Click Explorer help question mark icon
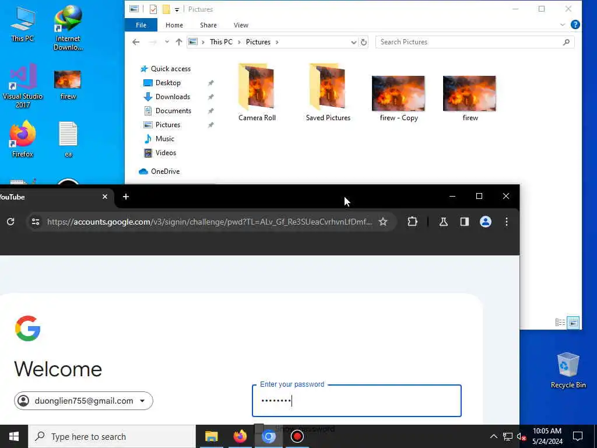This screenshot has width=597, height=448. point(575,24)
